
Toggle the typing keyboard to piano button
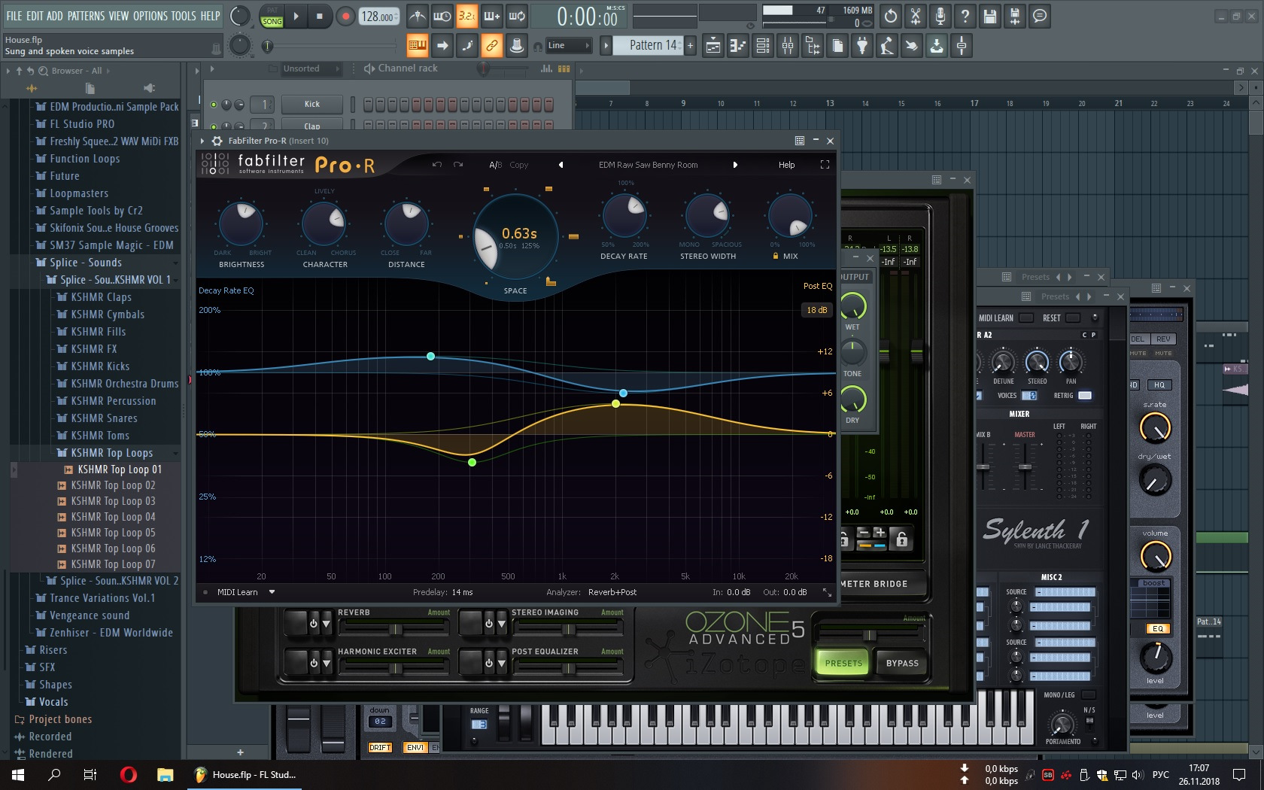tap(417, 46)
